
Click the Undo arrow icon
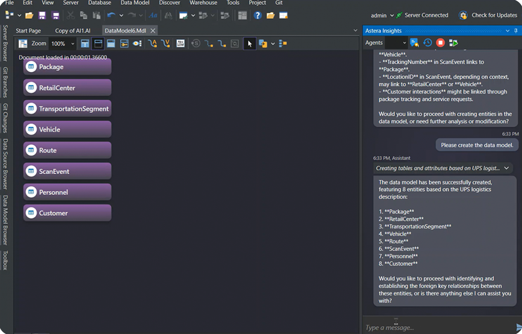pyautogui.click(x=111, y=15)
